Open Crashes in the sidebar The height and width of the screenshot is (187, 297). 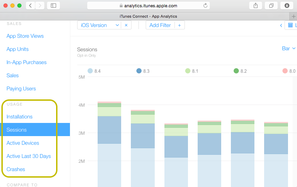(16, 169)
